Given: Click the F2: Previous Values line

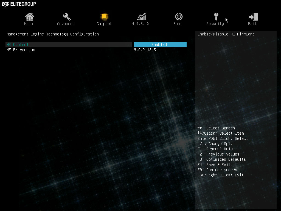Looking at the screenshot, I should [218, 154].
